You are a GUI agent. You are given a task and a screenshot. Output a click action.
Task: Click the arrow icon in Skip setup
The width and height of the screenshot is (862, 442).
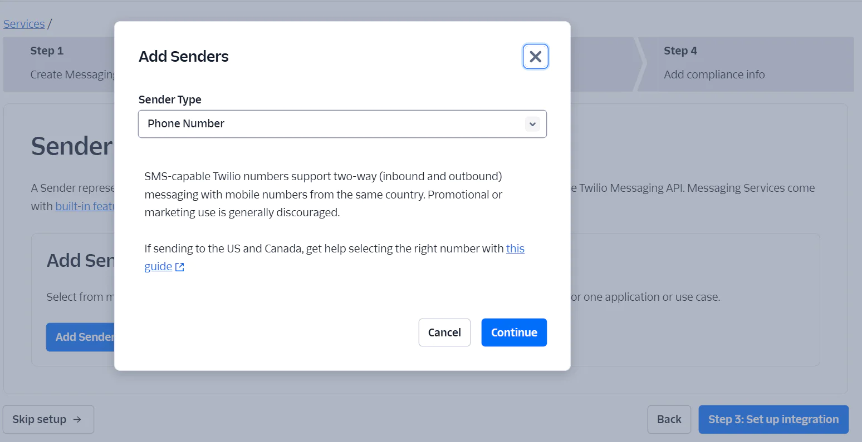click(x=77, y=420)
